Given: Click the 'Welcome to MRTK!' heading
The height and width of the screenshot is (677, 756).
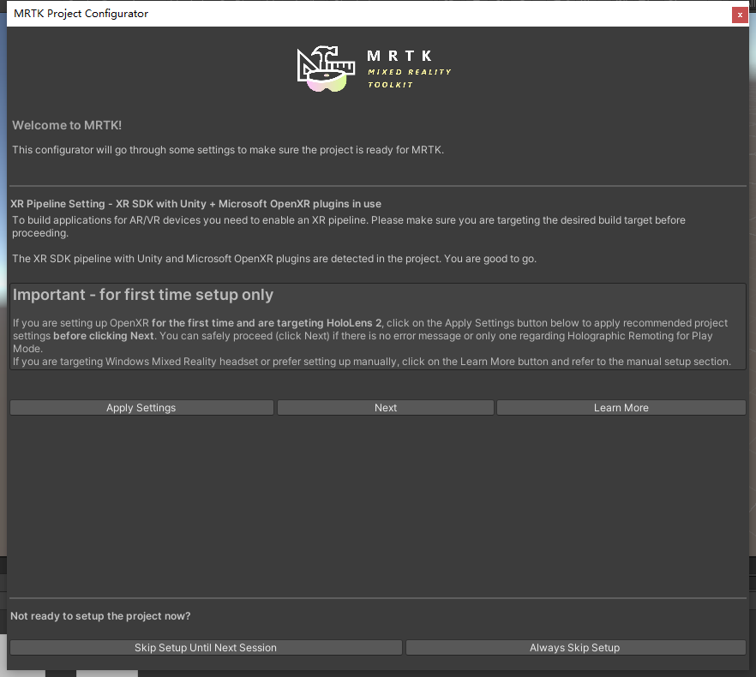Looking at the screenshot, I should pos(67,125).
